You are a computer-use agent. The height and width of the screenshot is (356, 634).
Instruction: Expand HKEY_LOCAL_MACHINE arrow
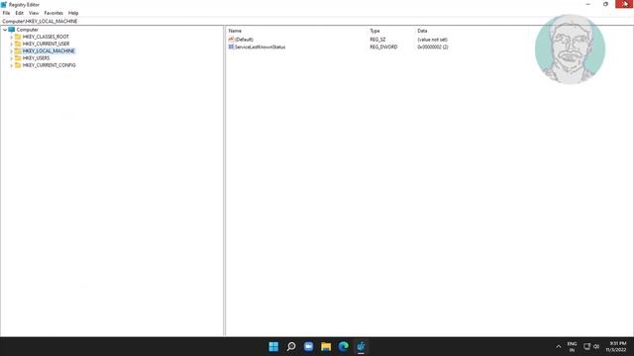(x=11, y=51)
